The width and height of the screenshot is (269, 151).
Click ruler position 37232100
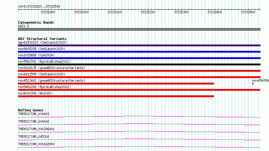(115, 12)
